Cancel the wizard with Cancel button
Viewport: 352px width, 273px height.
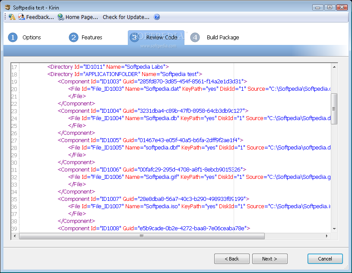325,259
